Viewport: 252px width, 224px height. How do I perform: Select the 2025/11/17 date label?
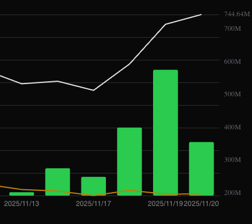pos(94,204)
